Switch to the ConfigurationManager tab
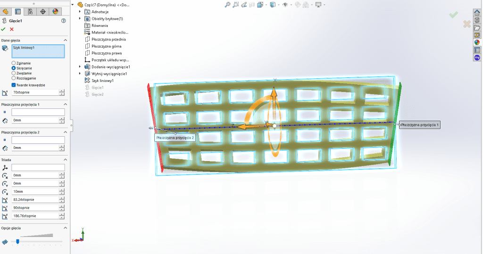This screenshot has width=483, height=254. coord(30,11)
